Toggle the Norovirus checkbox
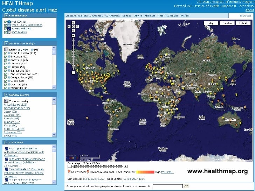255x191 pixels. pos(6,60)
